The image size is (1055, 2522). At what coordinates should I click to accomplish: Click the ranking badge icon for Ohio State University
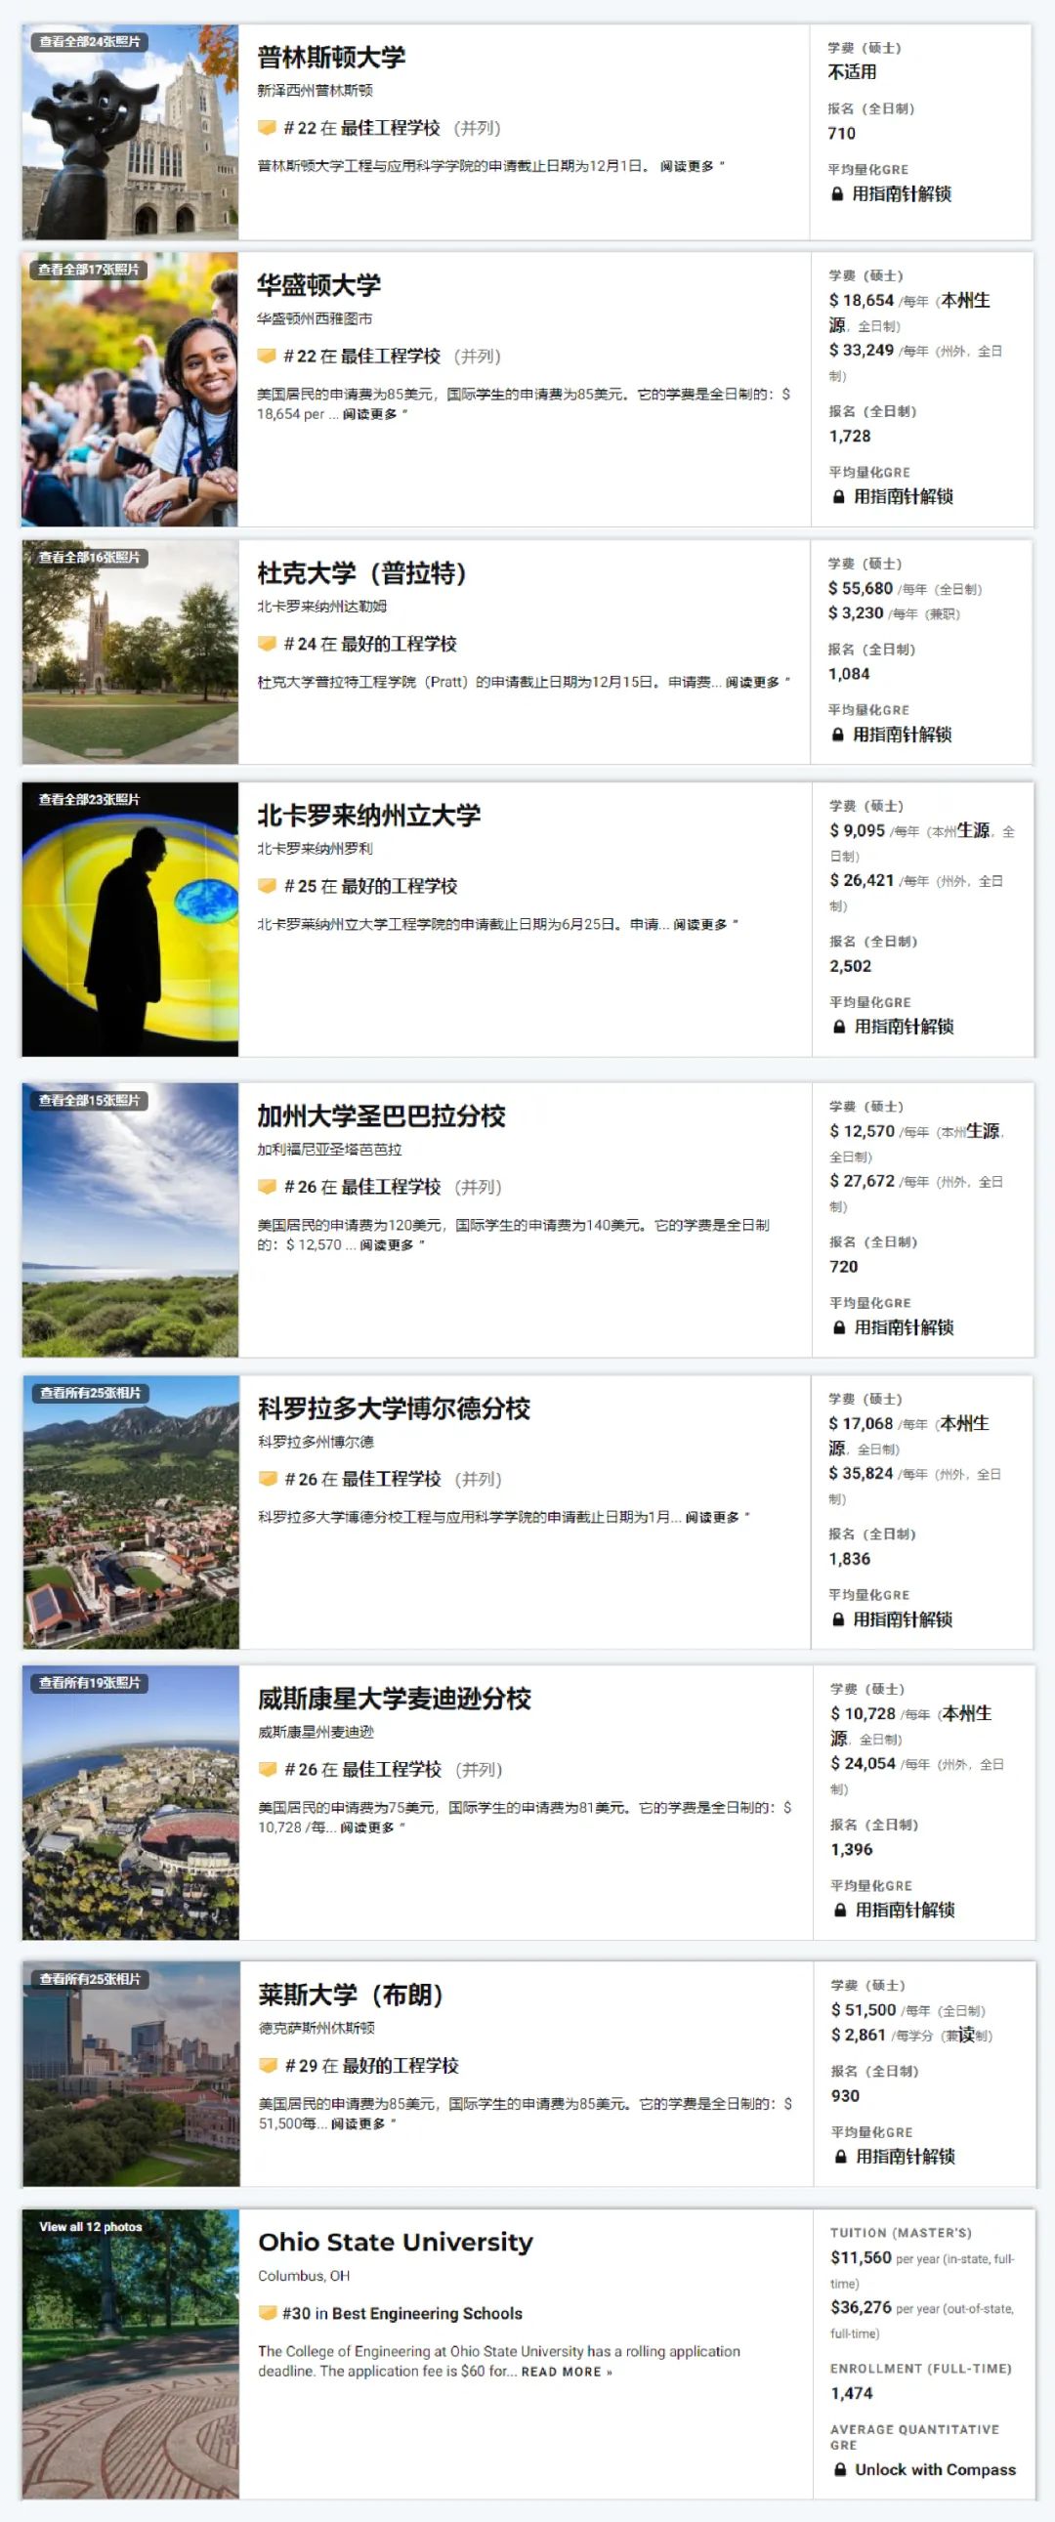(x=268, y=2314)
